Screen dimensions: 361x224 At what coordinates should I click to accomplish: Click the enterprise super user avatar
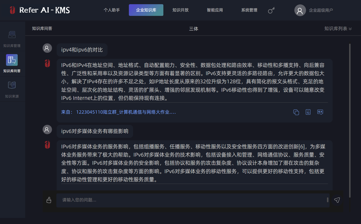point(299,10)
